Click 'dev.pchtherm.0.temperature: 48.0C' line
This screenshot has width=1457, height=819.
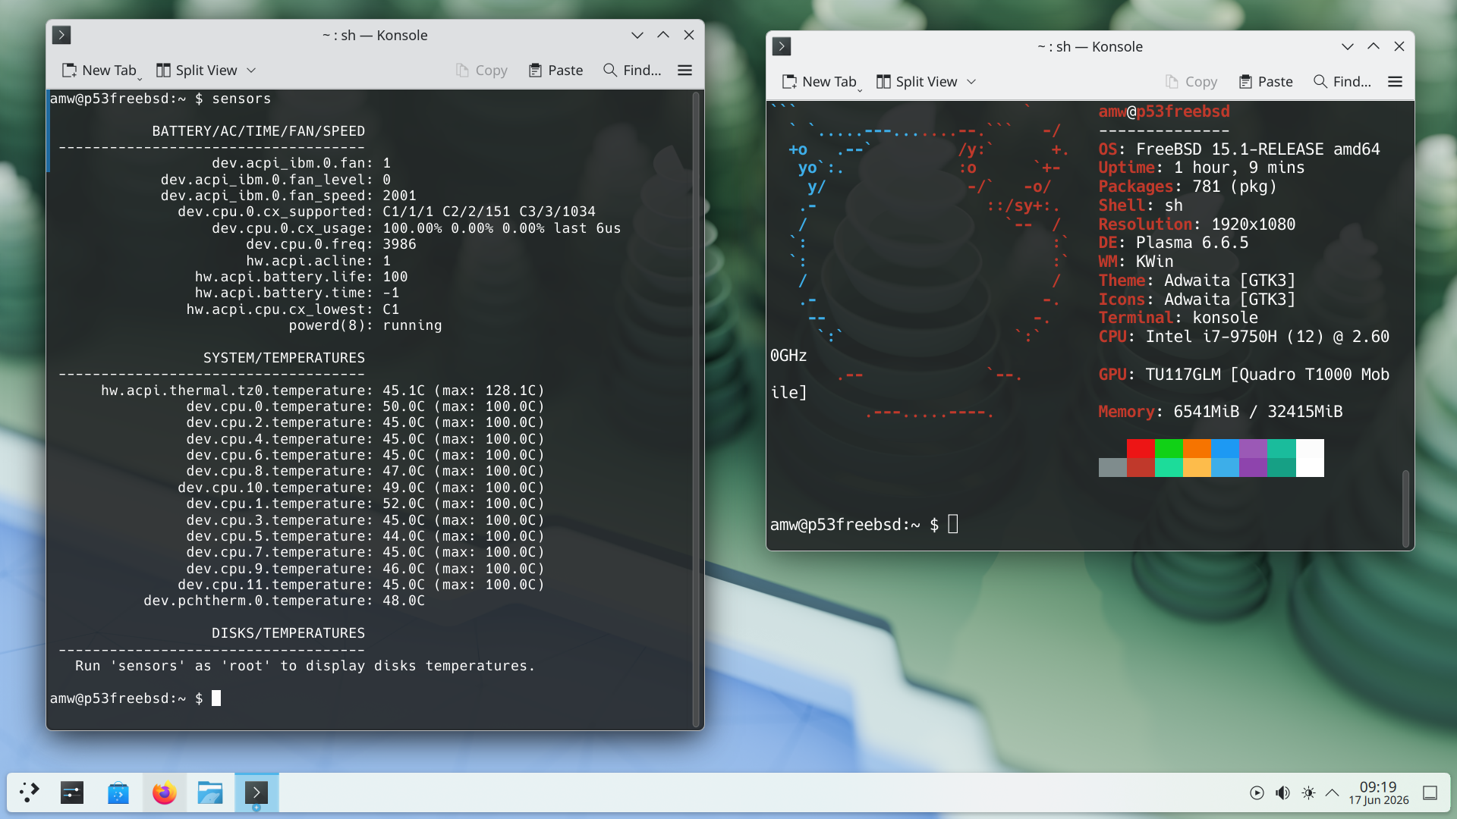pyautogui.click(x=284, y=601)
